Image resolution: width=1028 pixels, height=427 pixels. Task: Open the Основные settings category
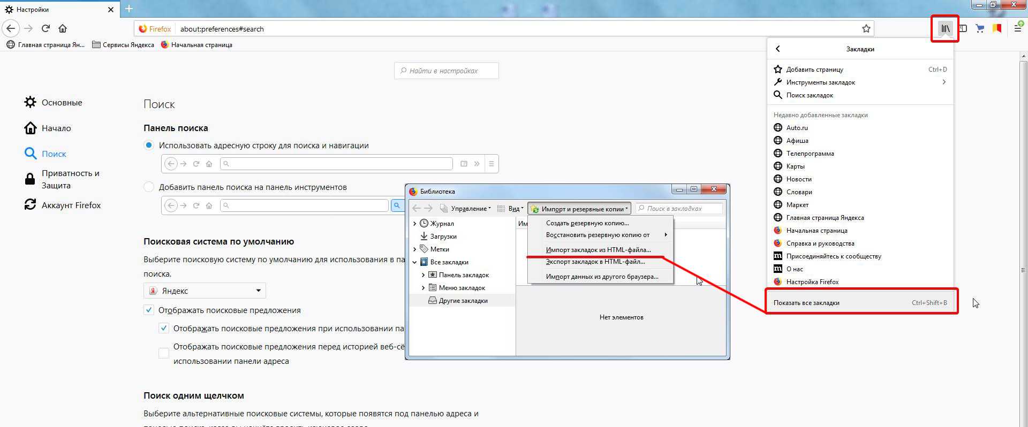[54, 102]
